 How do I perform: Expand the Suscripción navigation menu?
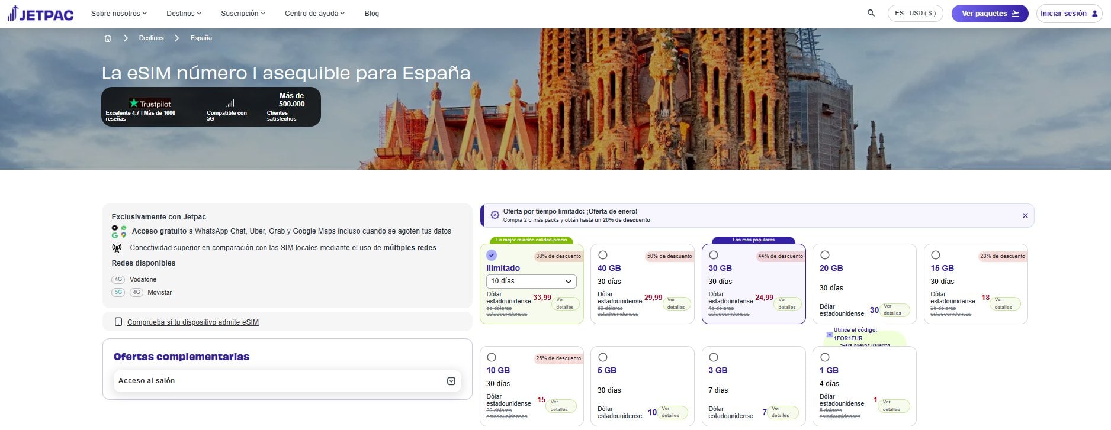[x=243, y=14]
